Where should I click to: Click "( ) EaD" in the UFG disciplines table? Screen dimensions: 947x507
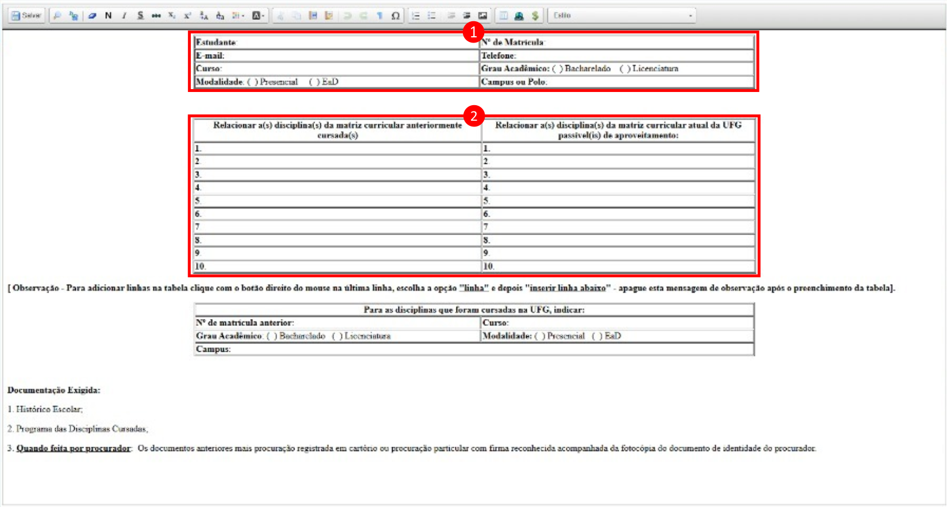click(x=607, y=336)
